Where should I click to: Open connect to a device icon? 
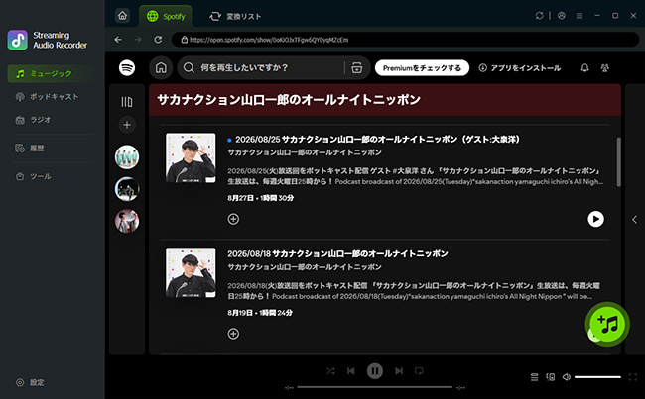(x=551, y=377)
